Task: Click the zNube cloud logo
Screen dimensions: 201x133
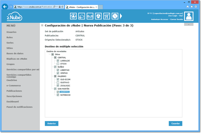Action: 14,16
